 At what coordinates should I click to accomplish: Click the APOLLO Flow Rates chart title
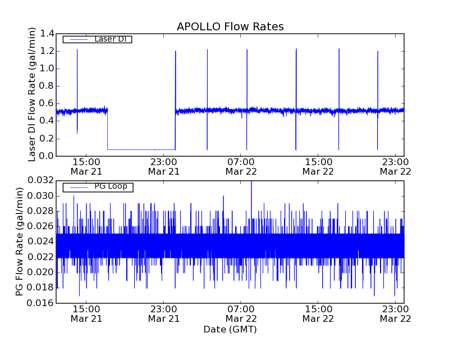pos(230,26)
